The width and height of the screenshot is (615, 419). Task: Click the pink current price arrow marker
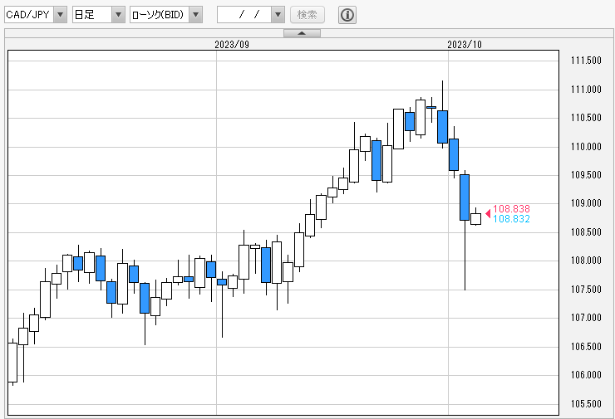pos(488,213)
